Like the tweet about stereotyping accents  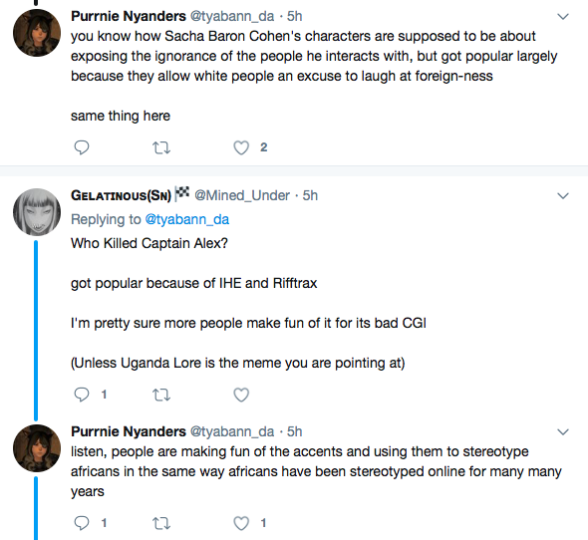(x=241, y=523)
